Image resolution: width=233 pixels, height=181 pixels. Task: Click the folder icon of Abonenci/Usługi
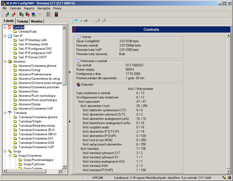click(x=15, y=70)
